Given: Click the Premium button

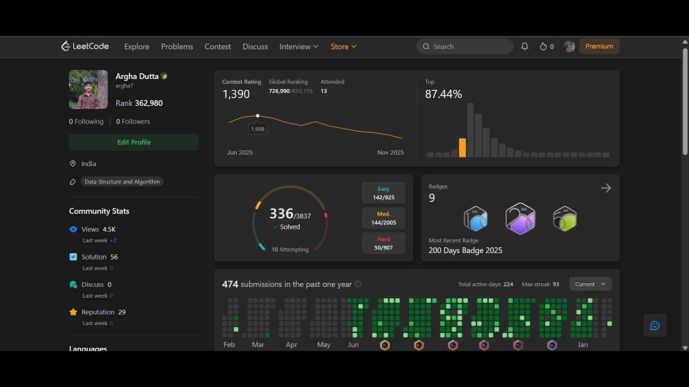Looking at the screenshot, I should pyautogui.click(x=599, y=46).
